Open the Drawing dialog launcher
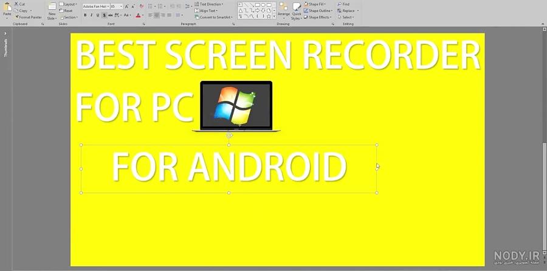Image resolution: width=547 pixels, height=271 pixels. click(333, 24)
